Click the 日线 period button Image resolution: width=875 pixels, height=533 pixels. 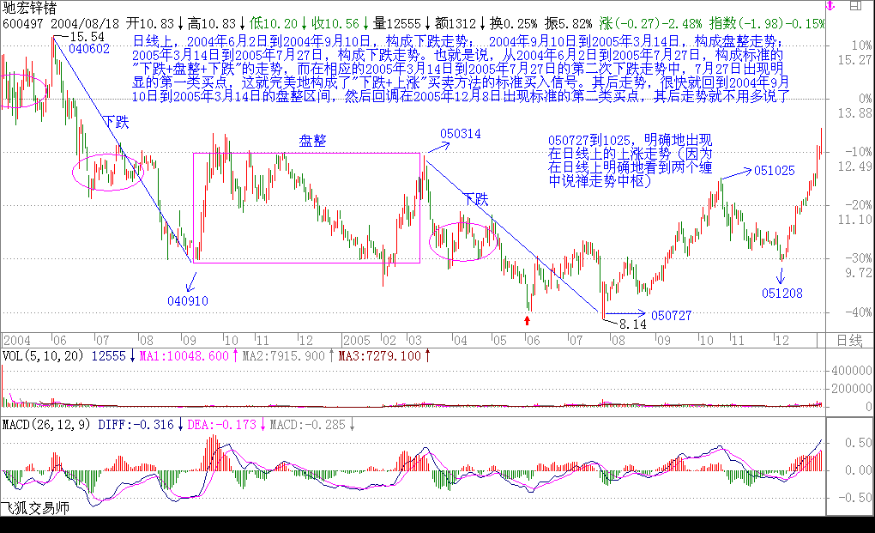[x=848, y=340]
